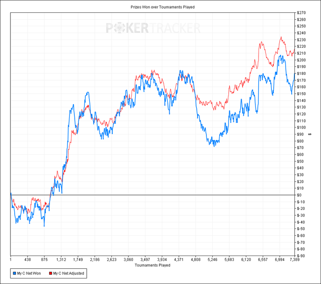The height and width of the screenshot is (284, 321).
Task: Click the $100 y-axis value
Action: click(301, 128)
